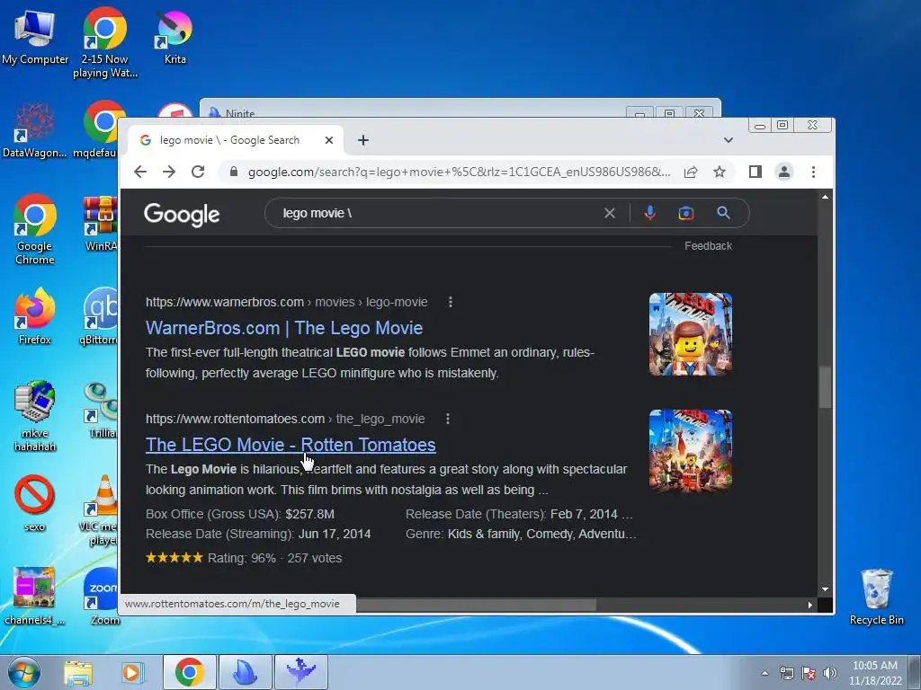Click the Lego Movie Emmet poster thumbnail

tap(690, 334)
